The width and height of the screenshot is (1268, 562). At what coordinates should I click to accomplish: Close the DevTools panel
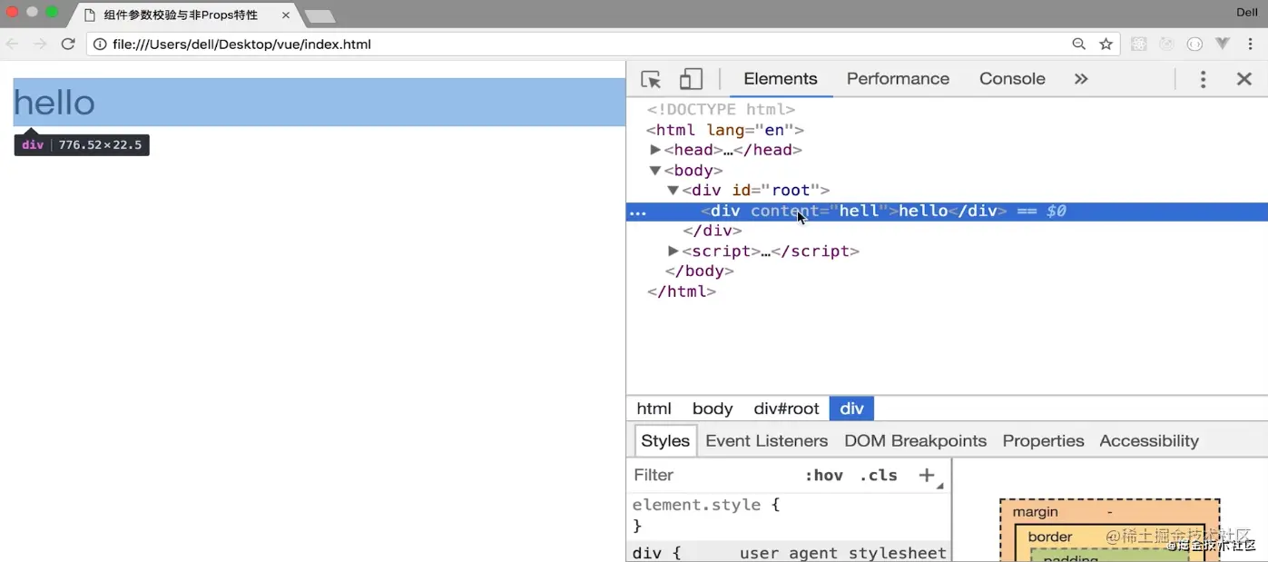point(1244,79)
